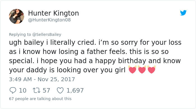Open the @SellersBailey mention link

click(47, 34)
